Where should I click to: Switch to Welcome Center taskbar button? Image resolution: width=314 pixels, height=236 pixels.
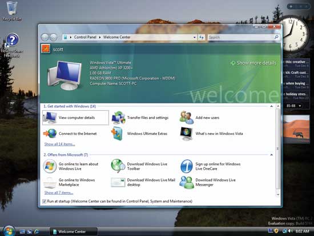click(x=74, y=231)
